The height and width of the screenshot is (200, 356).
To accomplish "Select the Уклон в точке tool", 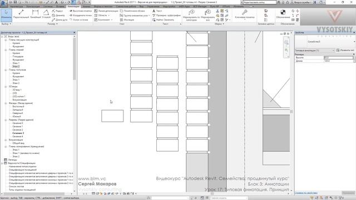I will pos(78,20).
